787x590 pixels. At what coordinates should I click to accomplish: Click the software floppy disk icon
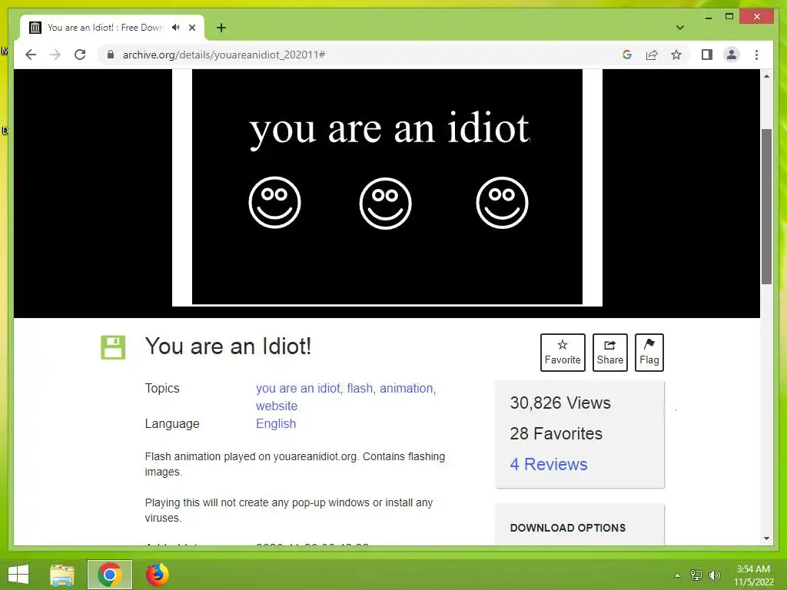(x=113, y=347)
